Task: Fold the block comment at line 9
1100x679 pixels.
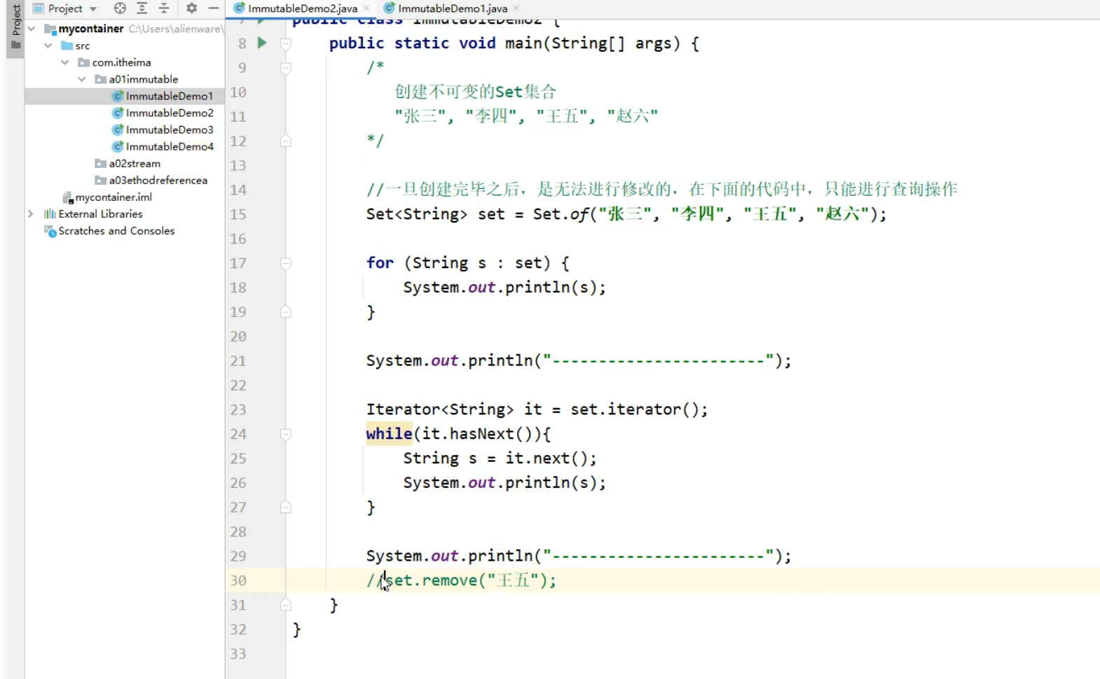Action: coord(286,68)
